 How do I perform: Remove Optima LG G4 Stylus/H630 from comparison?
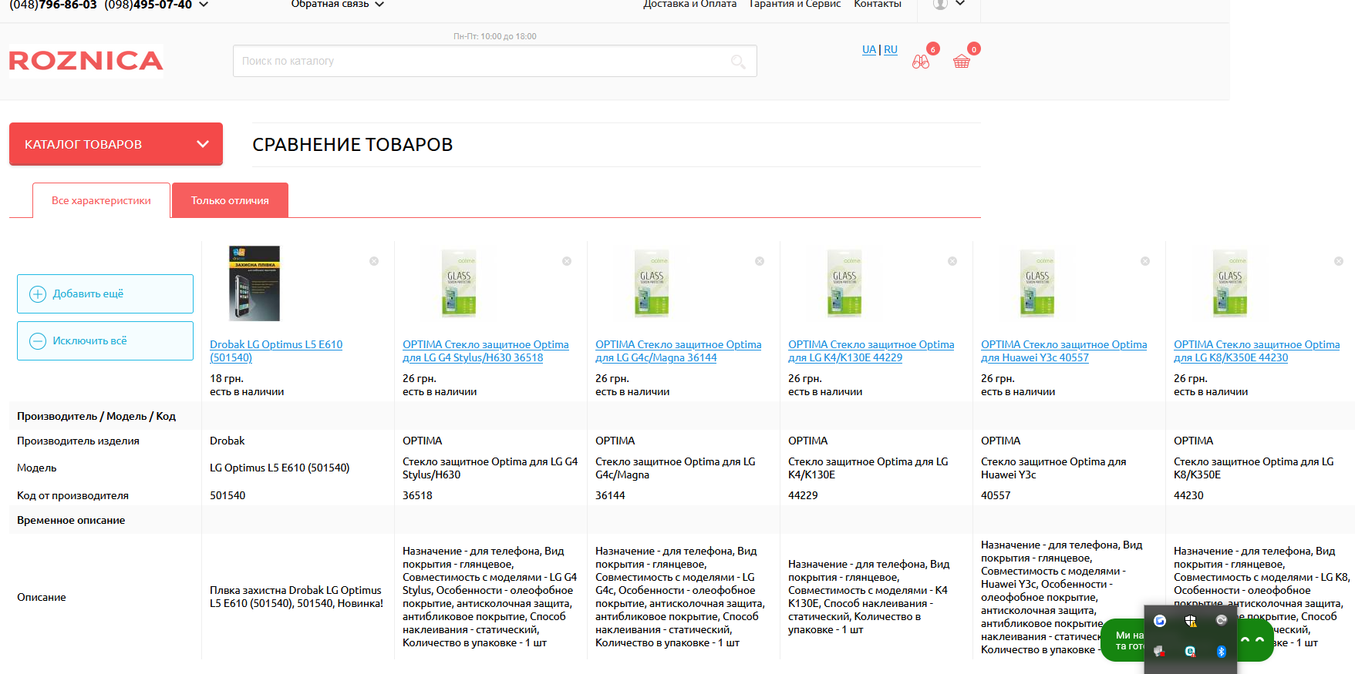(567, 261)
